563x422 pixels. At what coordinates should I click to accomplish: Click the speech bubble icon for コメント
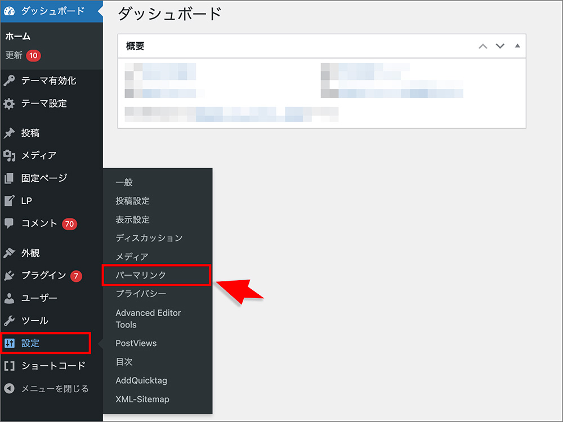pos(10,223)
